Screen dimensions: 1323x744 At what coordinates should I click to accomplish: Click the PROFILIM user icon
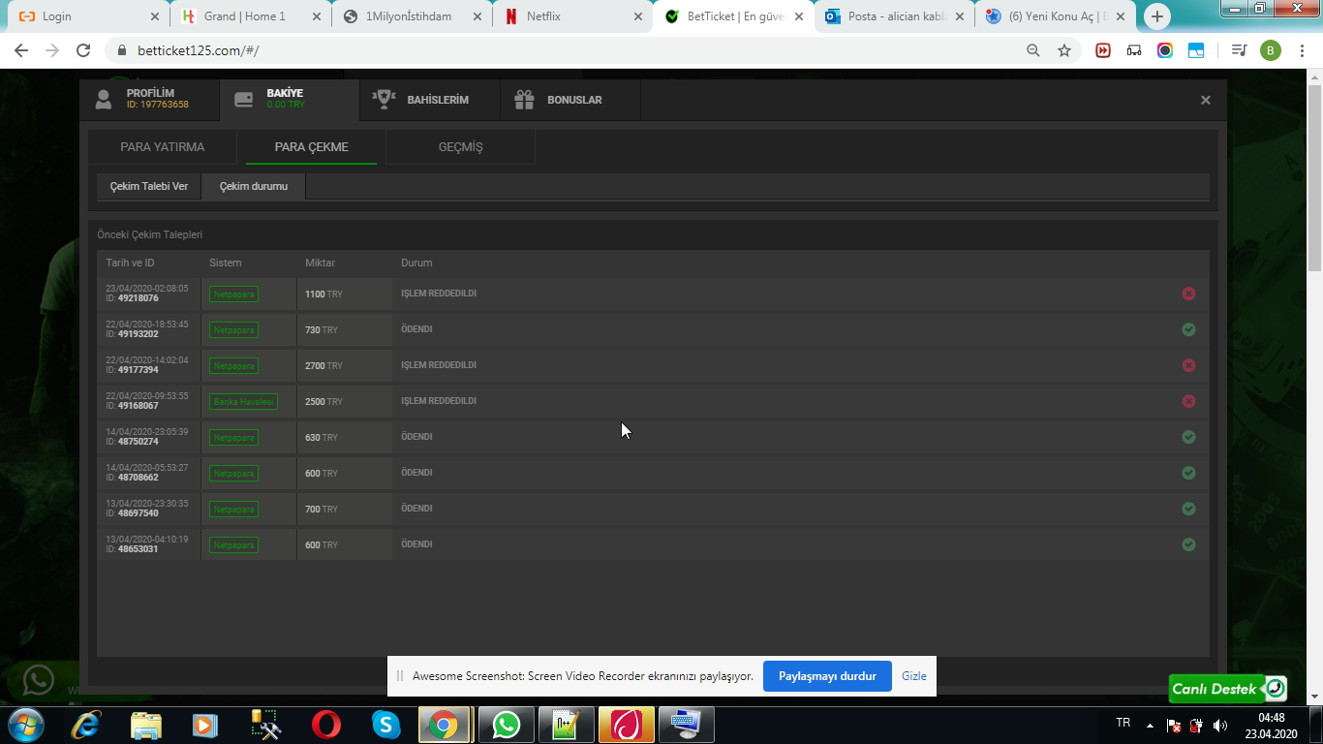pos(105,97)
